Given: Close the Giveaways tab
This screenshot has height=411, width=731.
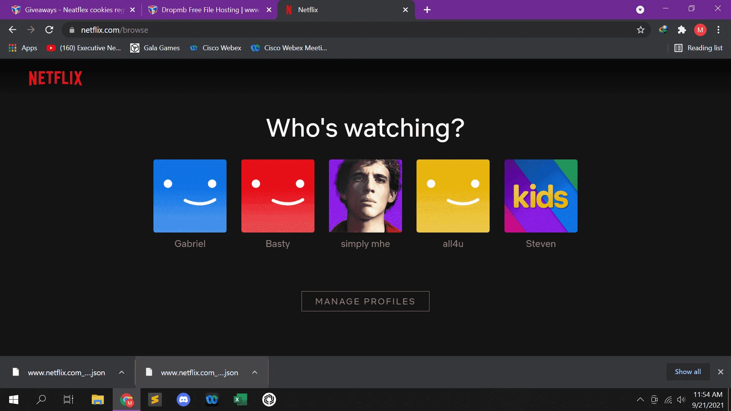Looking at the screenshot, I should tap(132, 10).
